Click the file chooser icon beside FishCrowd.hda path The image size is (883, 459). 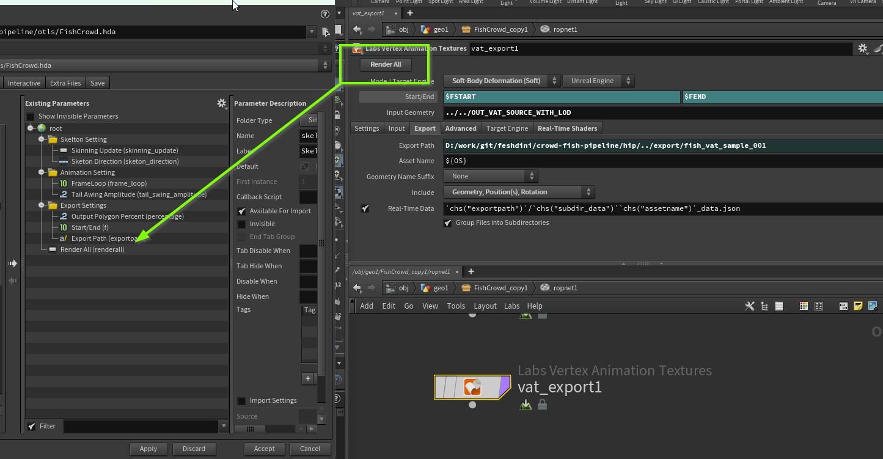pos(326,32)
